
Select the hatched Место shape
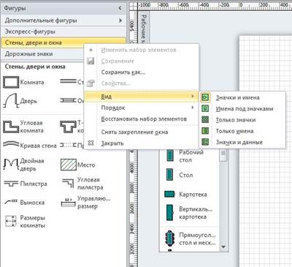point(77,165)
